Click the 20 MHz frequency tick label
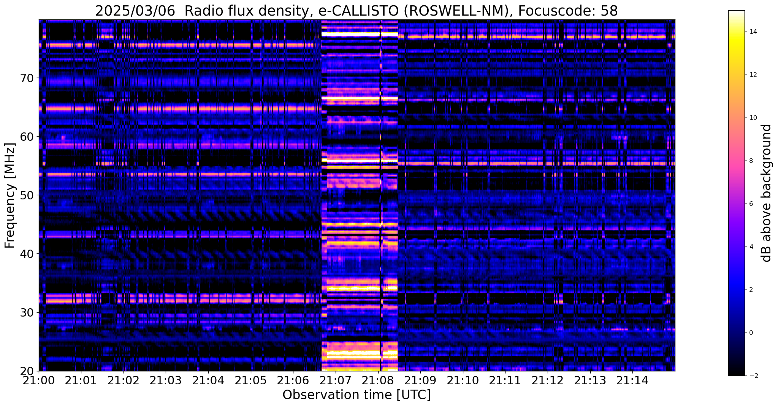The image size is (778, 406). [x=26, y=371]
